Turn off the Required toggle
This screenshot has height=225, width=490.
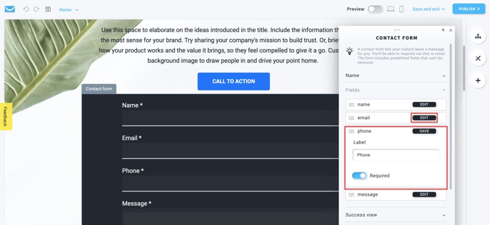pos(359,176)
